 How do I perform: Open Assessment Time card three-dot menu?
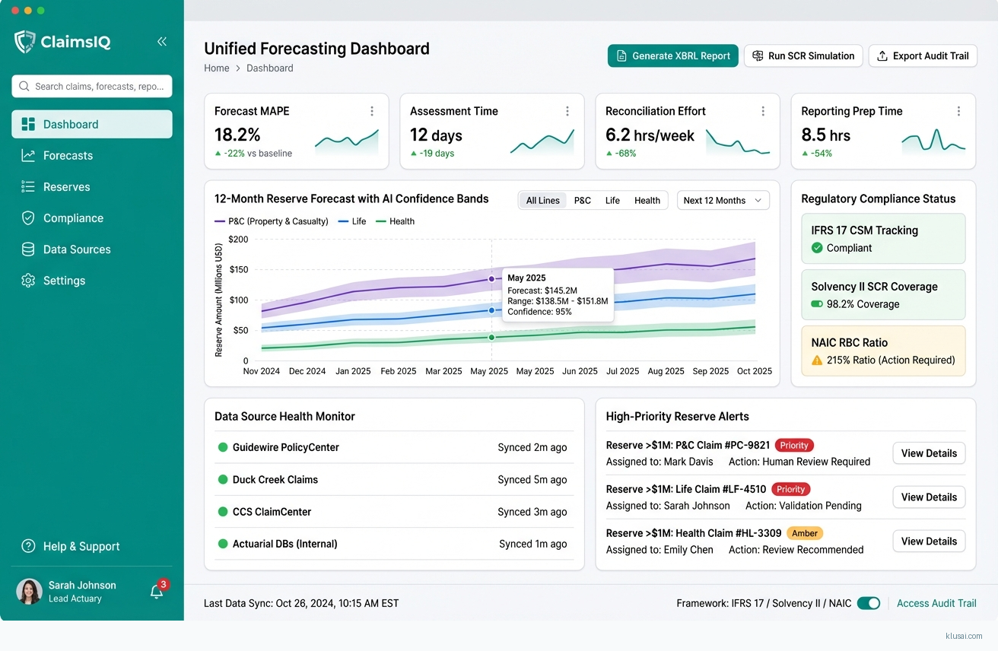click(567, 112)
